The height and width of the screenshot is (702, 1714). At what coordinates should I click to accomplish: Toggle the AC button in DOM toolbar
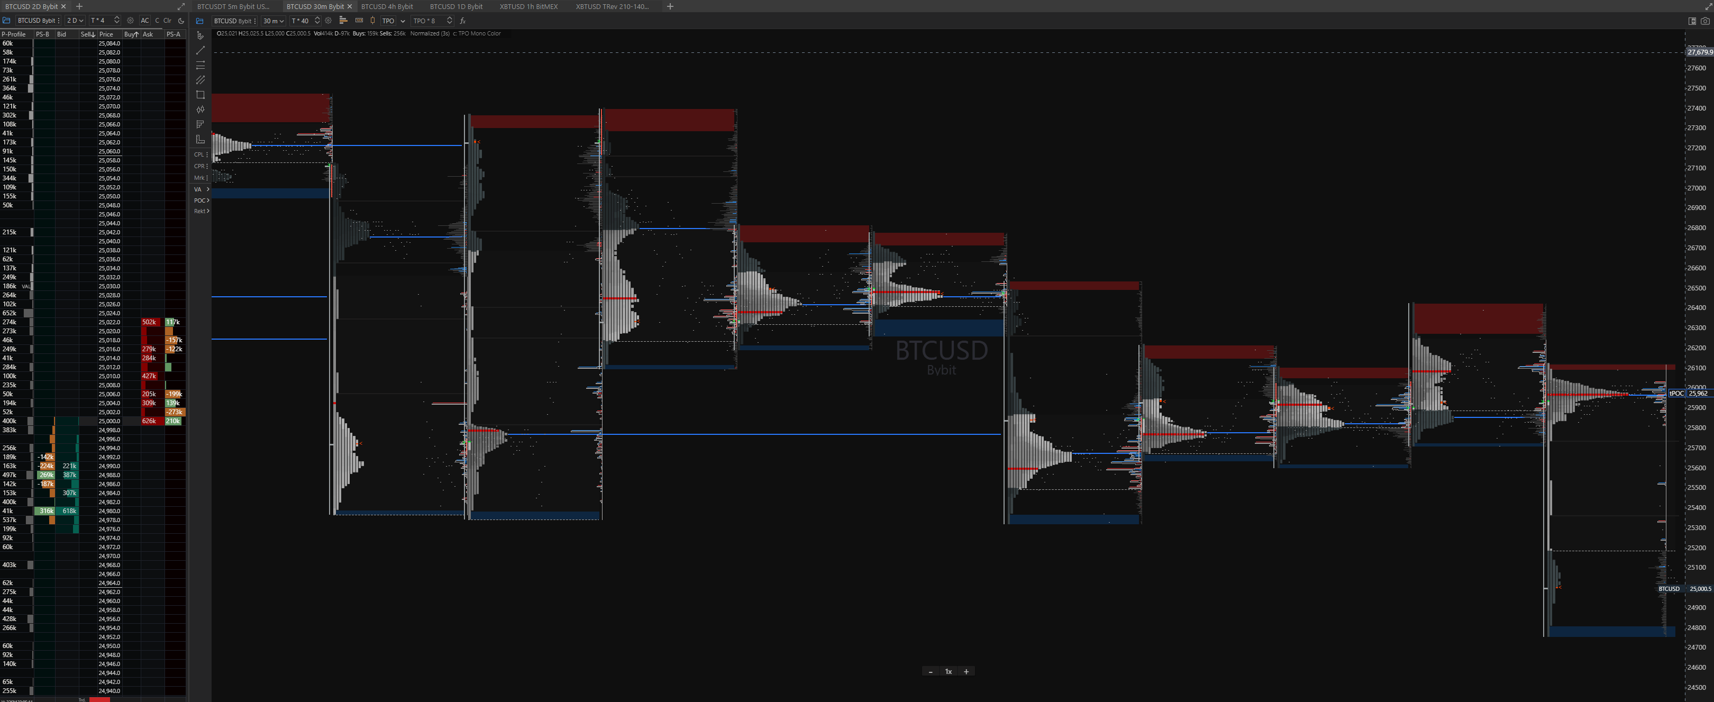tap(144, 21)
